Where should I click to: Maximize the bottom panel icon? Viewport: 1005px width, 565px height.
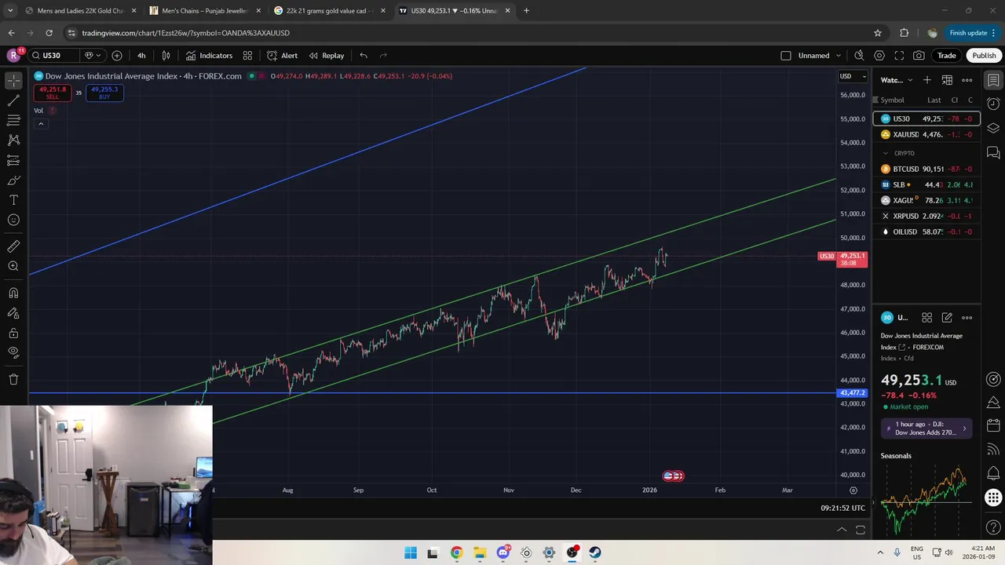[x=861, y=530]
